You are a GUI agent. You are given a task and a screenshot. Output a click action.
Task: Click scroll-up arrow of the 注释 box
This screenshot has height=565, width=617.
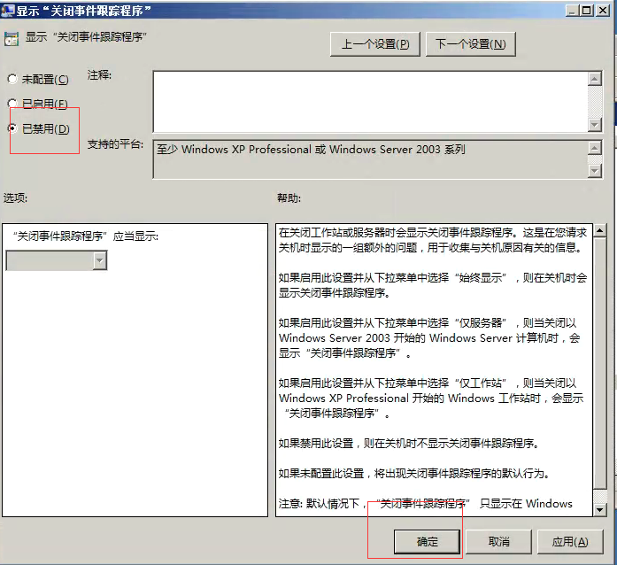(x=595, y=79)
